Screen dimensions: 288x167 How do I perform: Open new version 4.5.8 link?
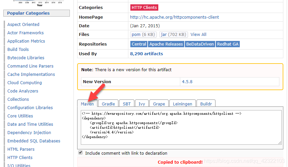click(x=187, y=82)
